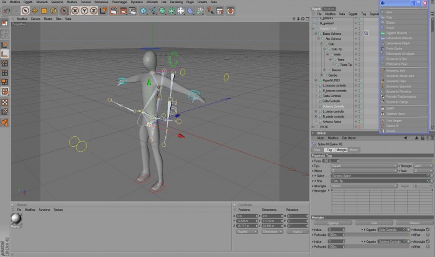Switch to the Maniglie tab
The width and height of the screenshot is (435, 257).
point(342,150)
